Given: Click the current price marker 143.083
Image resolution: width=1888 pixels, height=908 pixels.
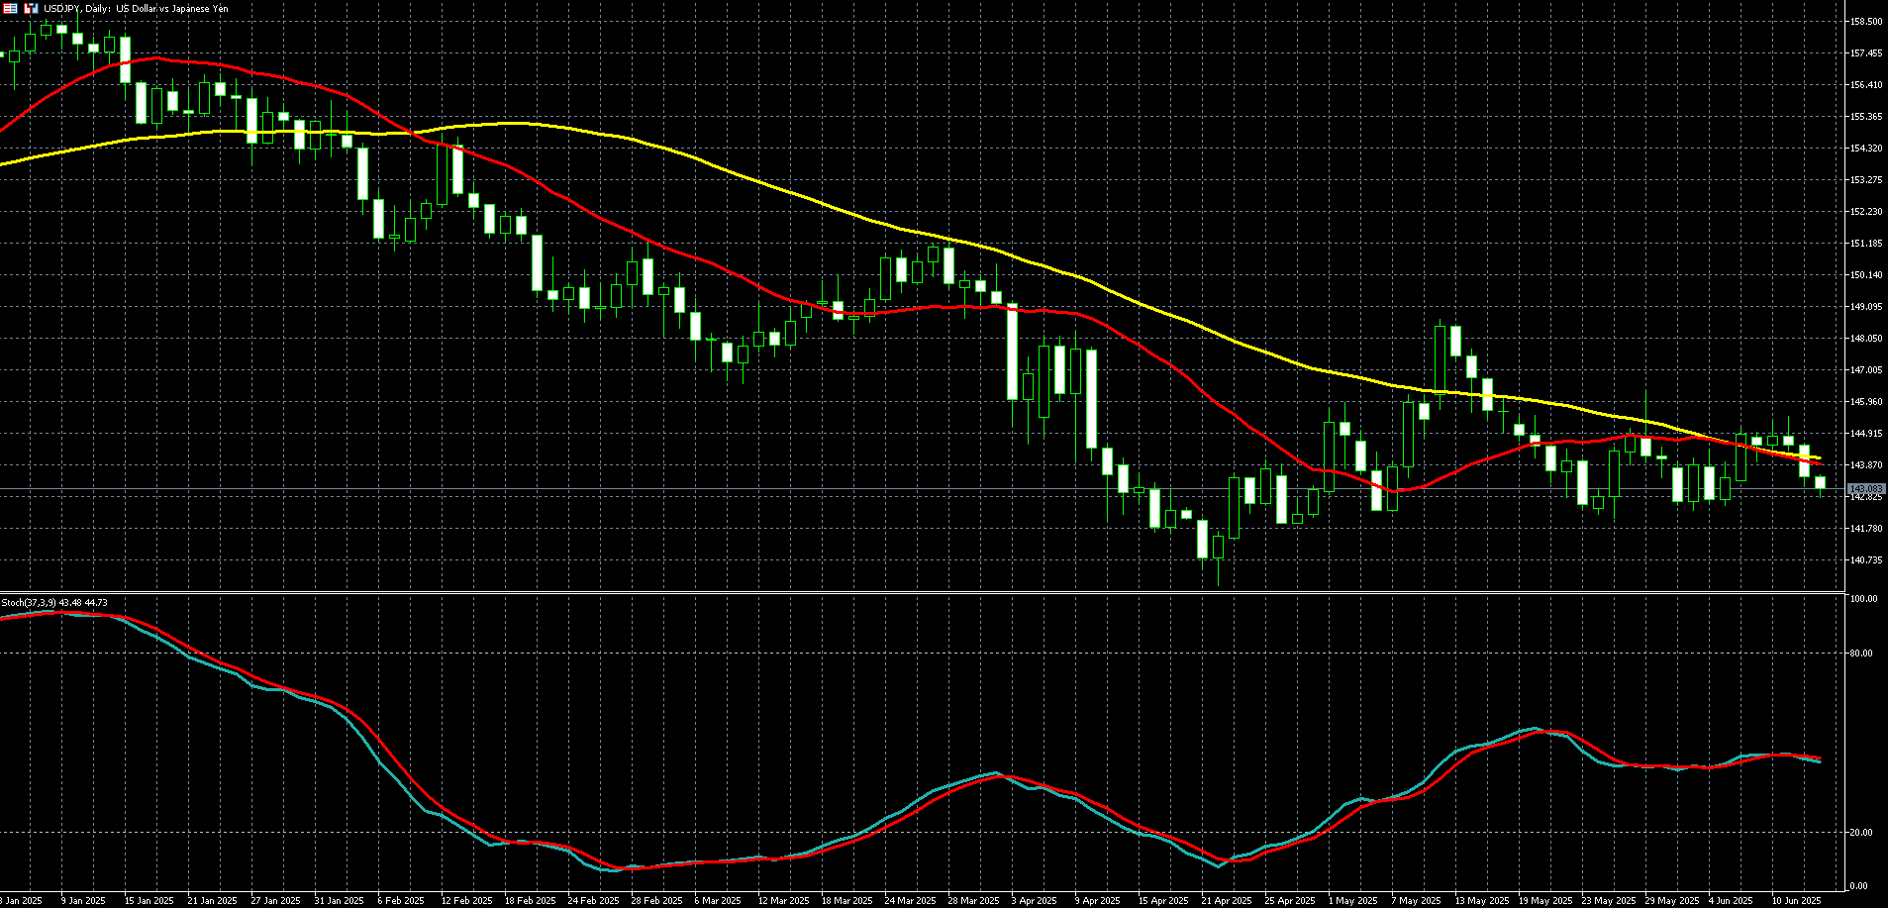Looking at the screenshot, I should pyautogui.click(x=1866, y=489).
